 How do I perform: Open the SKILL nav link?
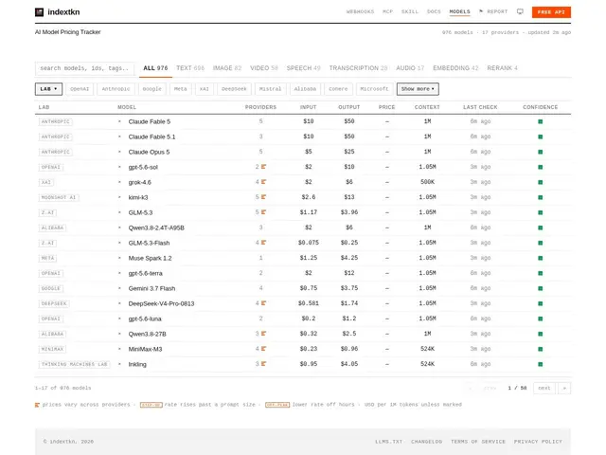pyautogui.click(x=410, y=11)
